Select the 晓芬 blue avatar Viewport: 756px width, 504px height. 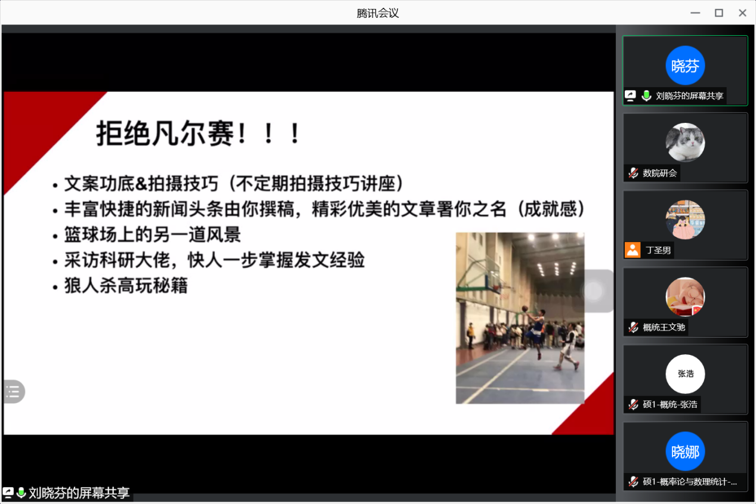click(685, 66)
